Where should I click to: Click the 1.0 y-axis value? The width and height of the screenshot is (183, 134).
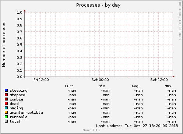coord(20,13)
